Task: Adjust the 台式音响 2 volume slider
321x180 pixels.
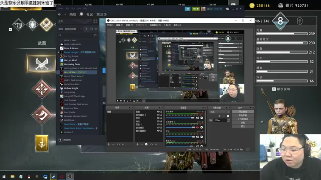Action: [180, 127]
